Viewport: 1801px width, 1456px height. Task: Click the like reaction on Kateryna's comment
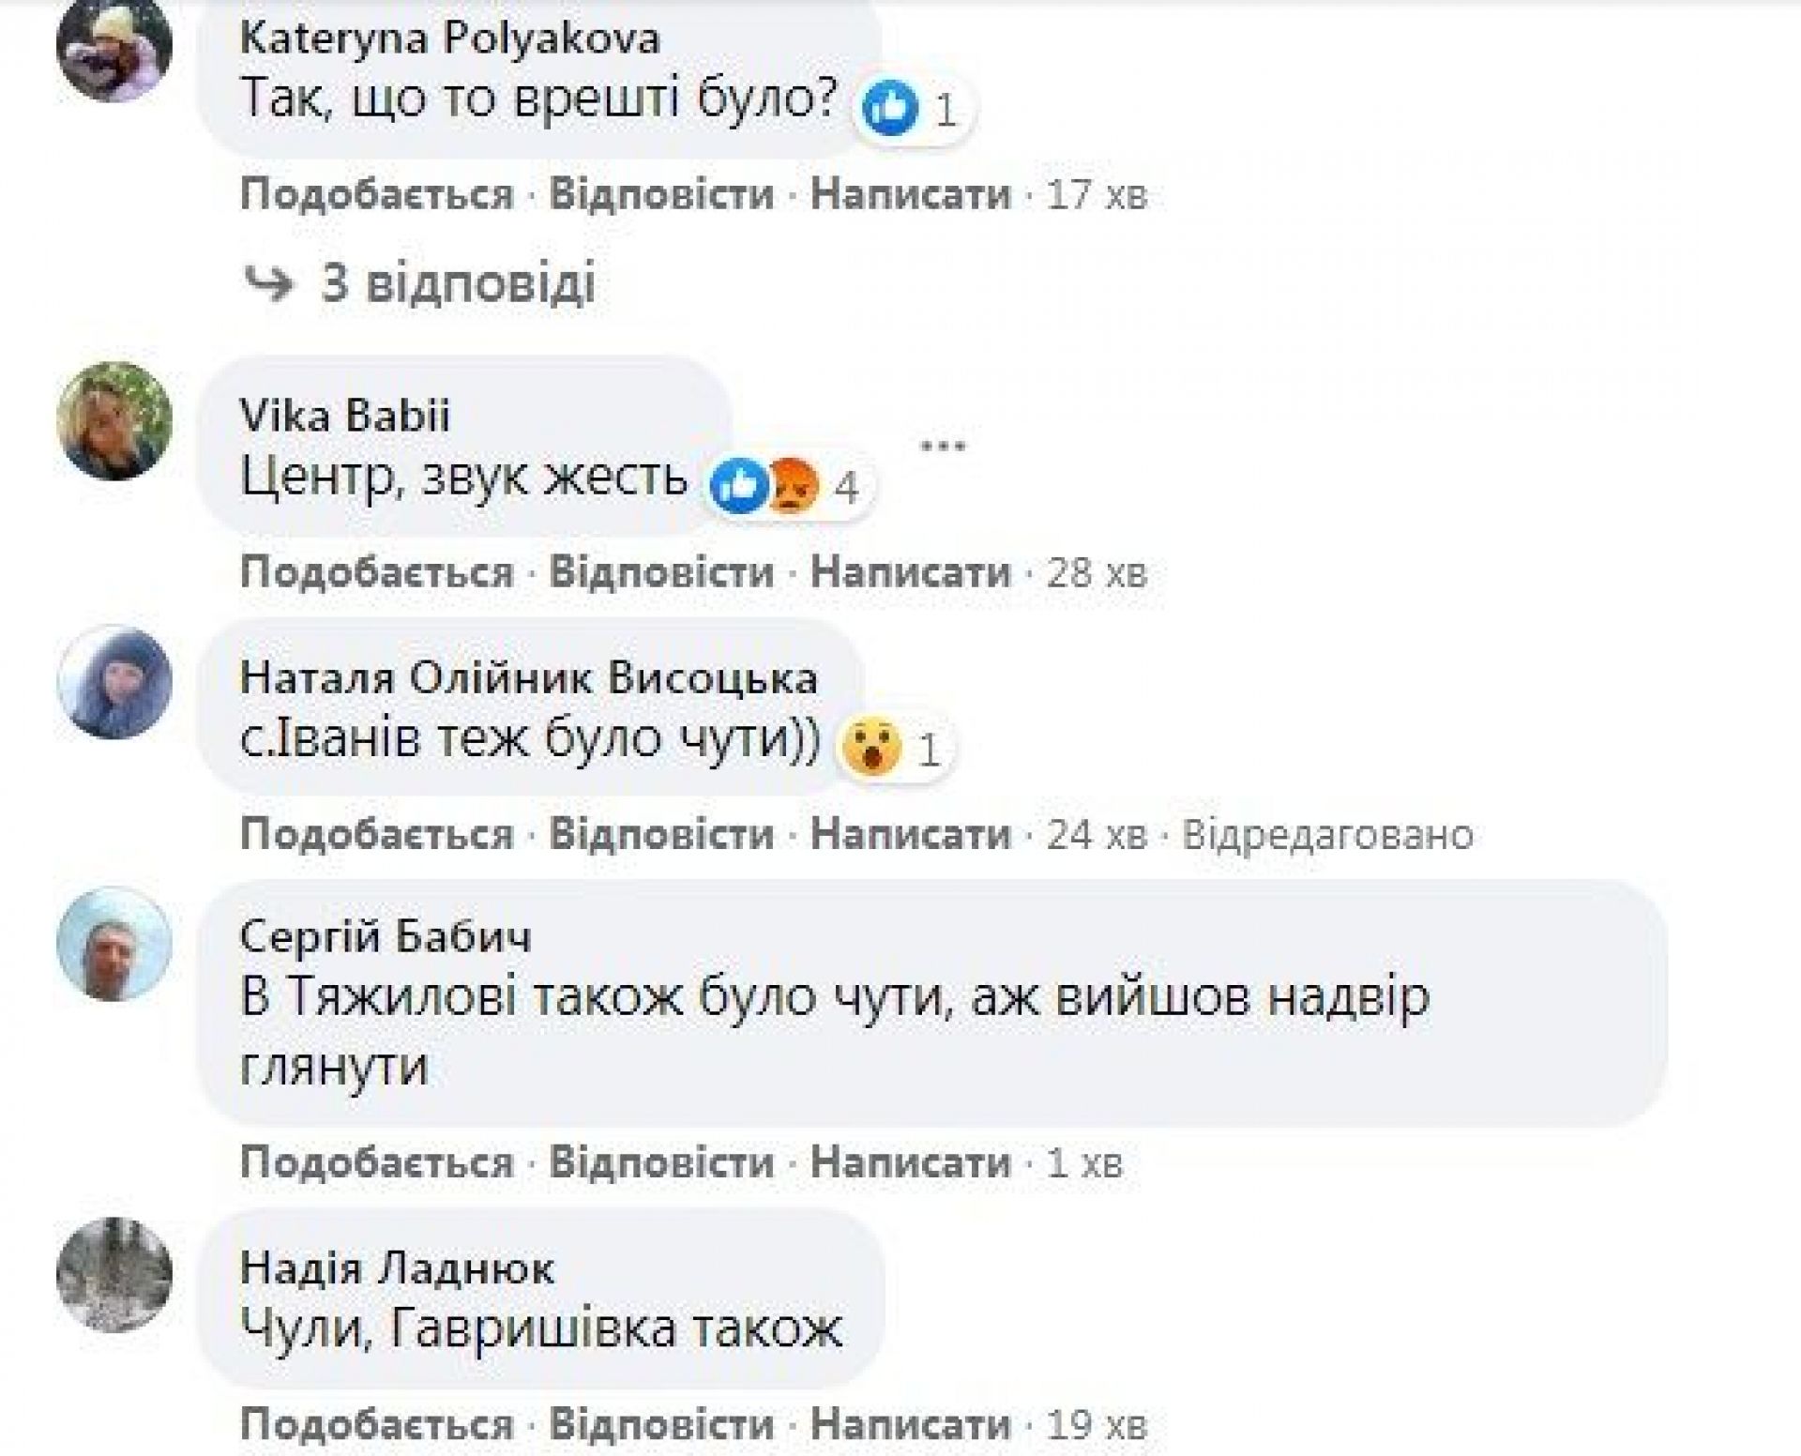click(889, 109)
